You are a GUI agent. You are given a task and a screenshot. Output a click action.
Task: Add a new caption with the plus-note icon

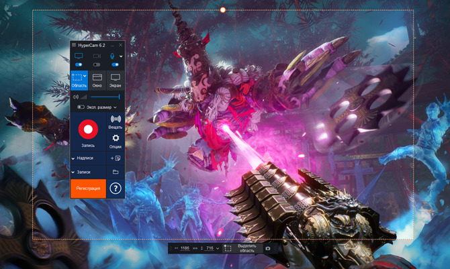click(x=115, y=158)
